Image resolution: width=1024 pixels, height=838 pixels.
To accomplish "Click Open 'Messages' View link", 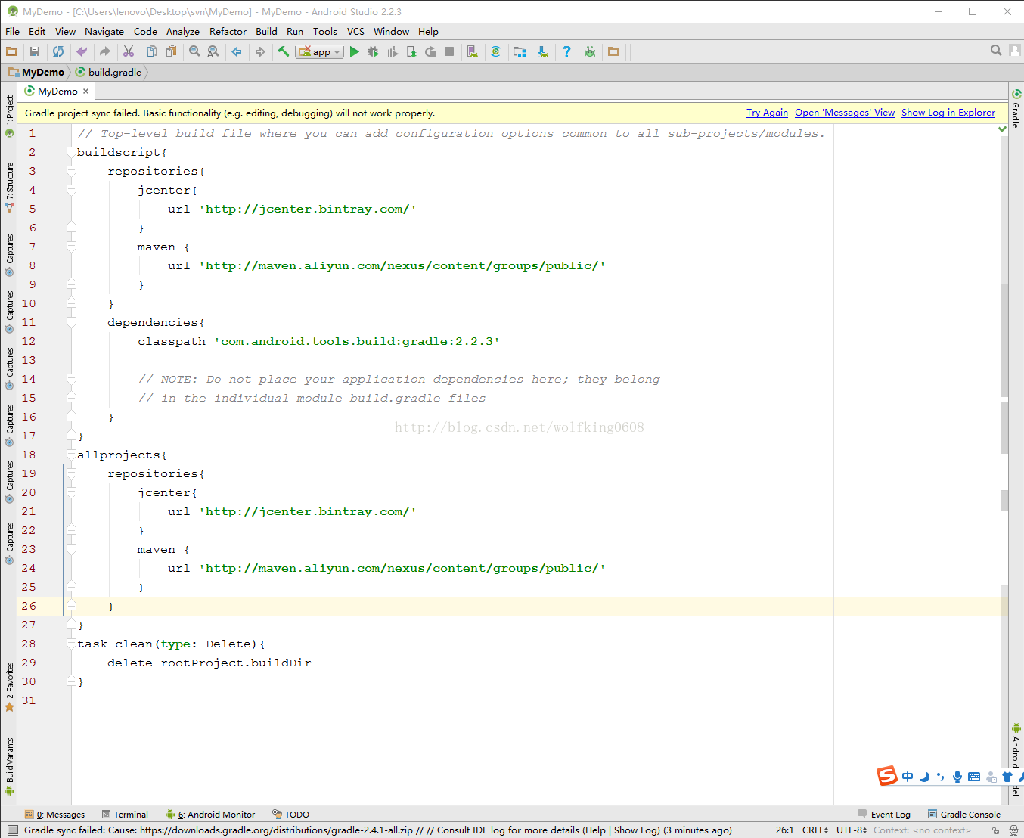I will point(844,113).
